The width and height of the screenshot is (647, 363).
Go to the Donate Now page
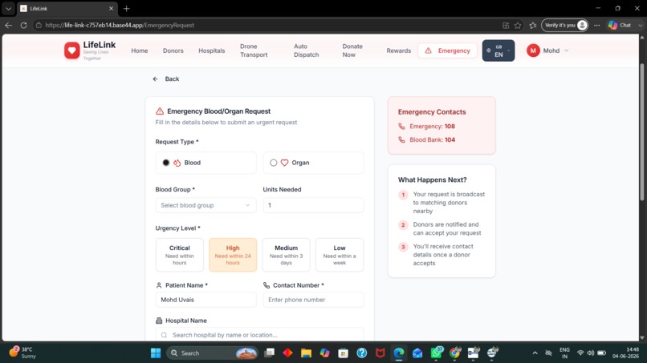coord(352,50)
